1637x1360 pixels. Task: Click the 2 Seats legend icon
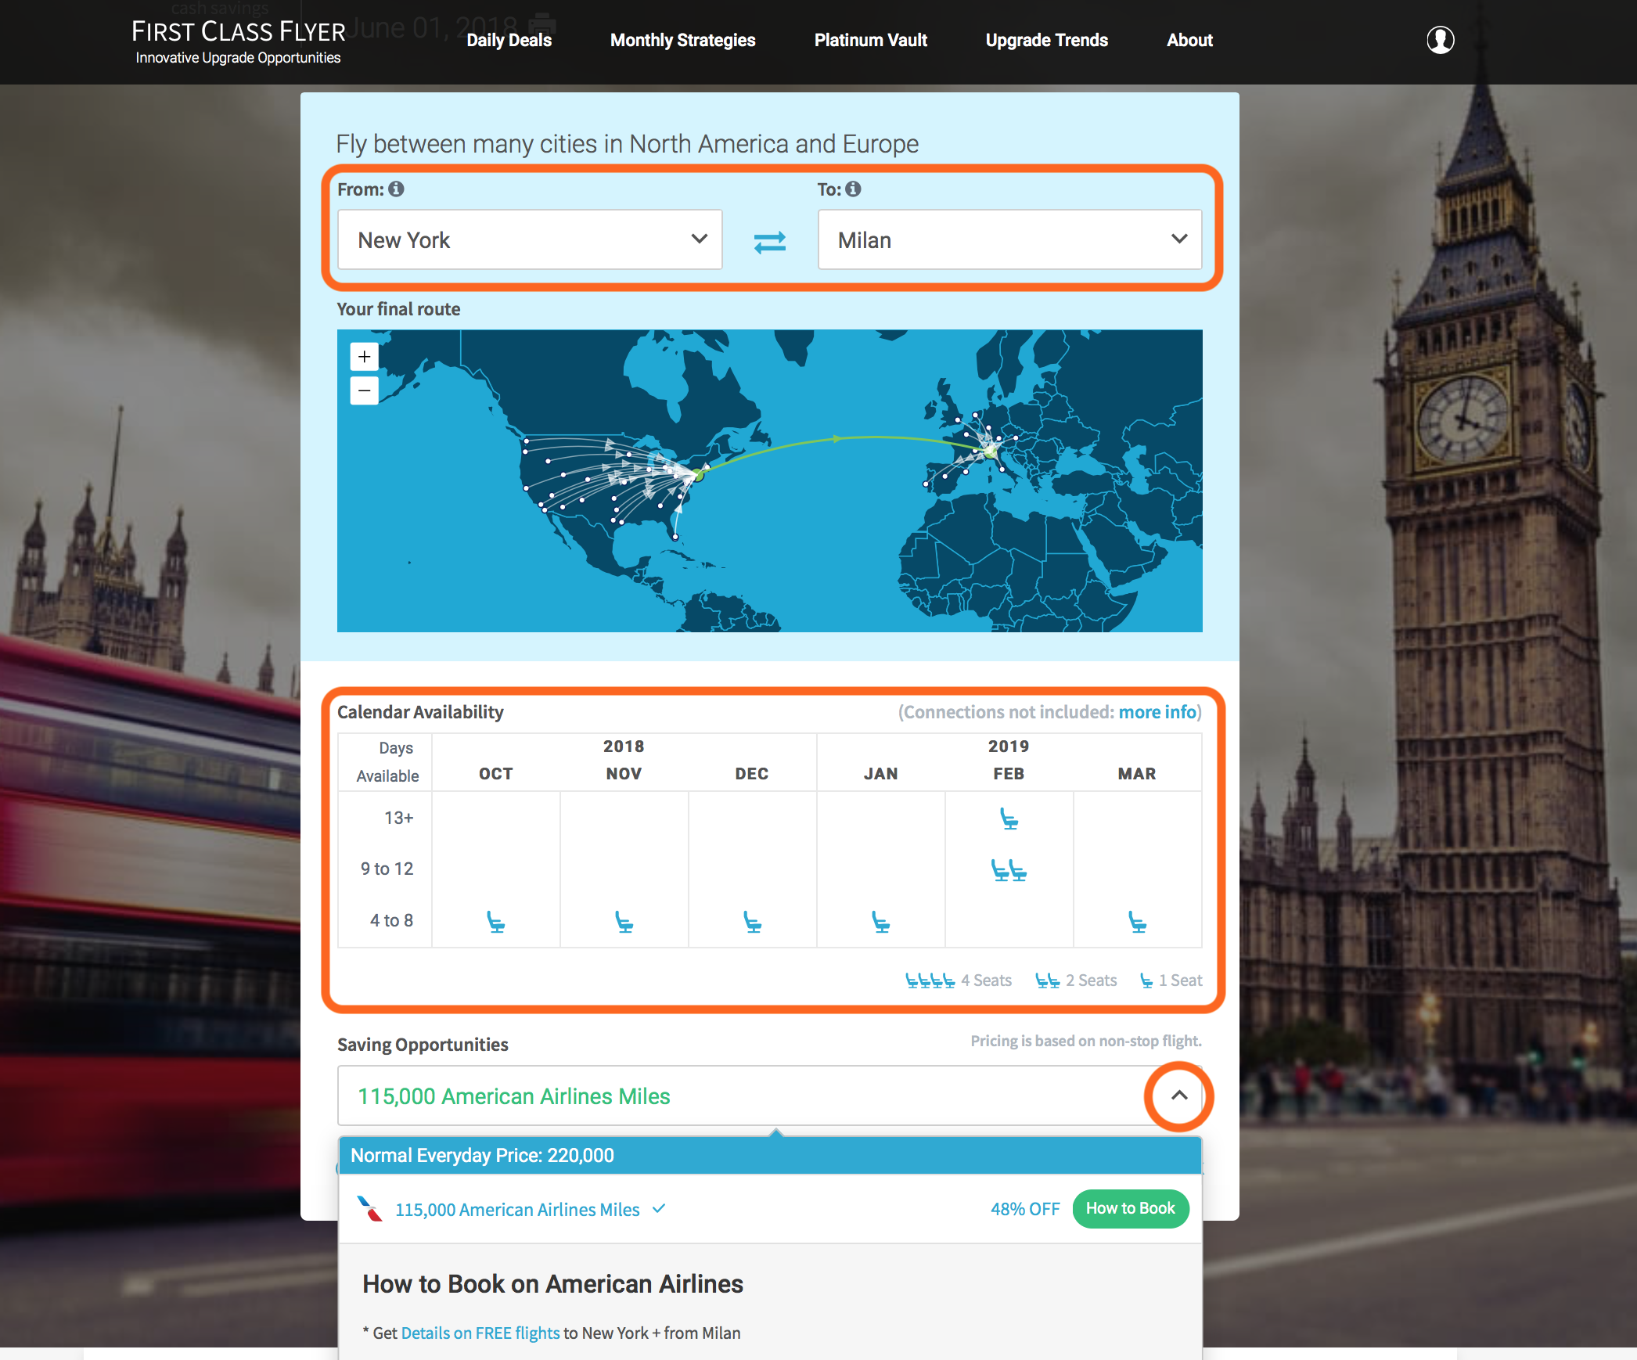(x=1047, y=980)
